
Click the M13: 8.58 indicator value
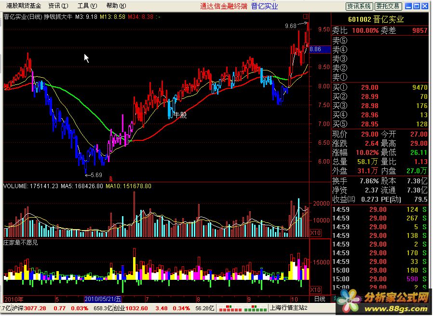coord(112,17)
